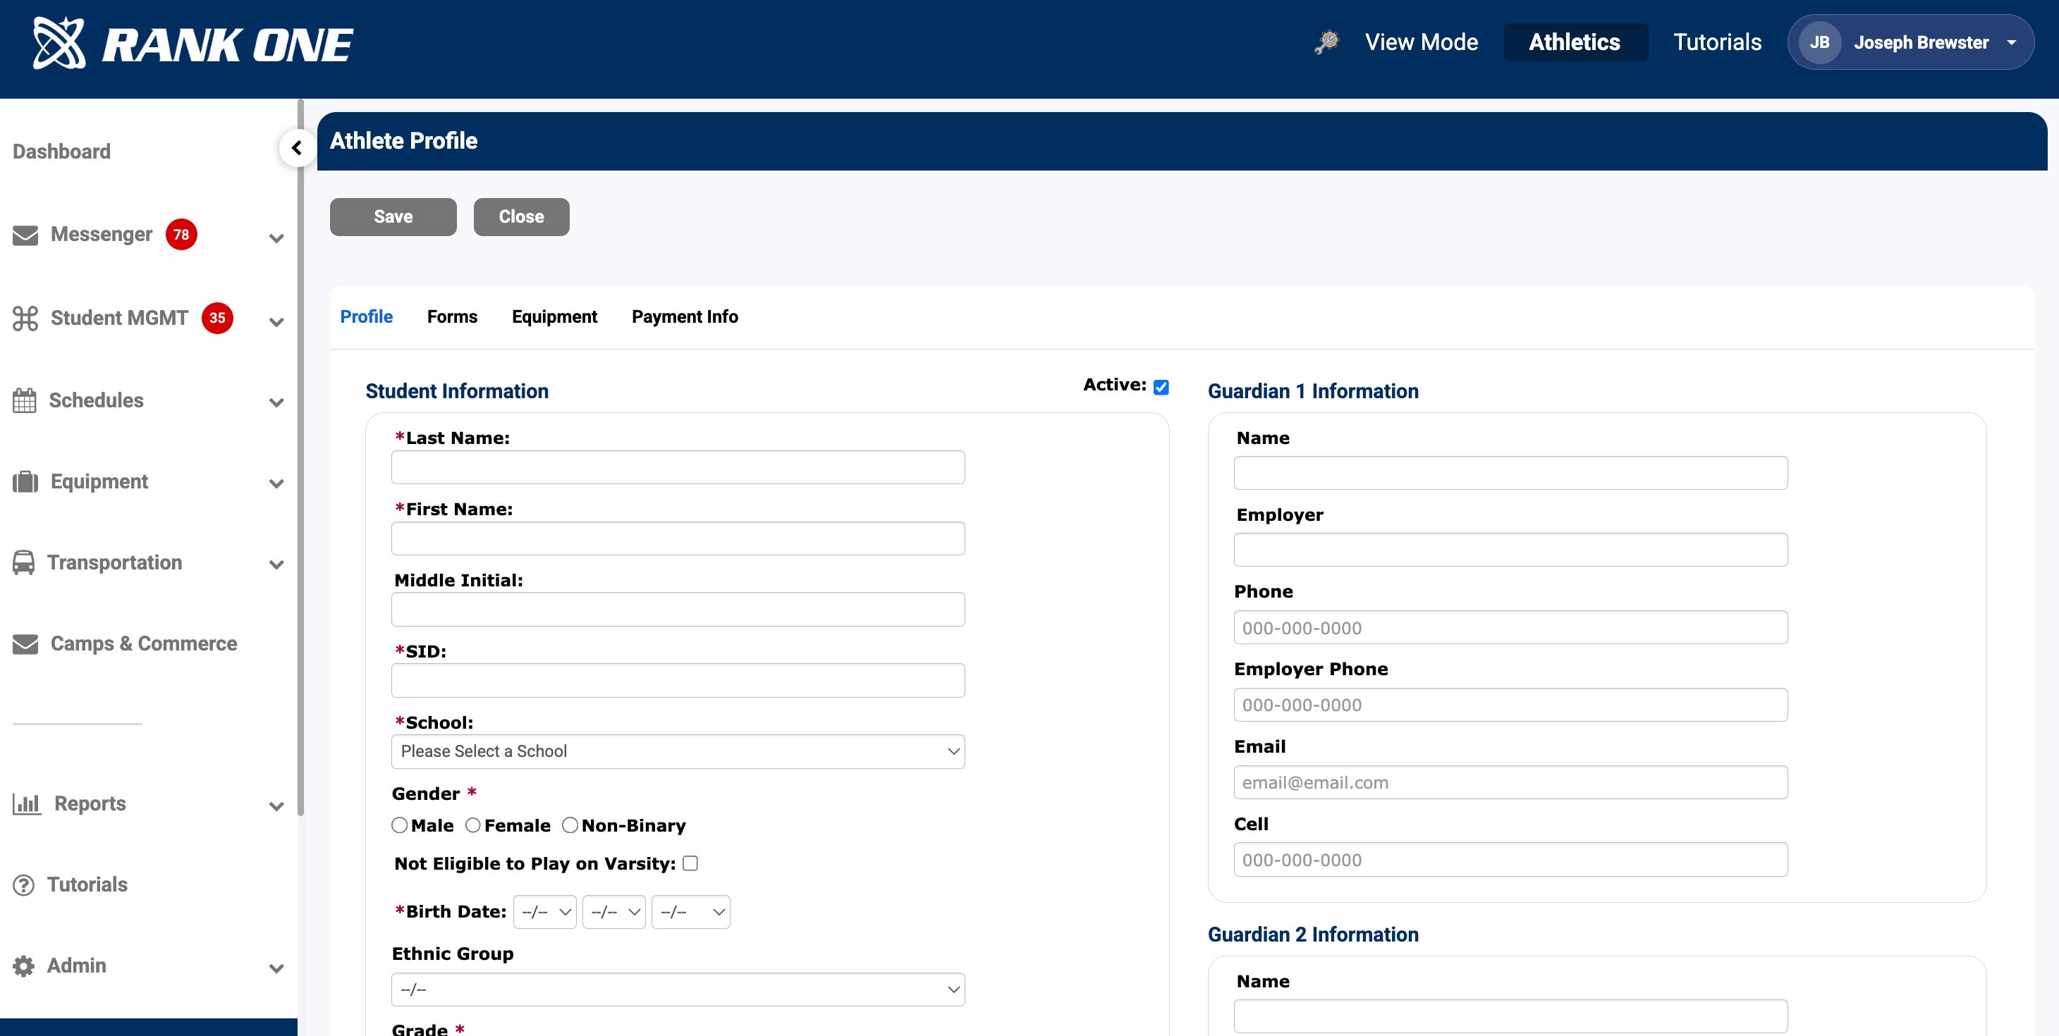The height and width of the screenshot is (1036, 2059).
Task: Click the Transportation bus icon
Action: tap(24, 562)
